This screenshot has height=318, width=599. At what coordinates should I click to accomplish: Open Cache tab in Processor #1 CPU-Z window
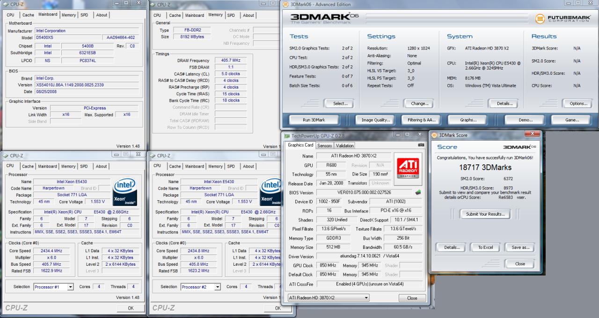28,166
